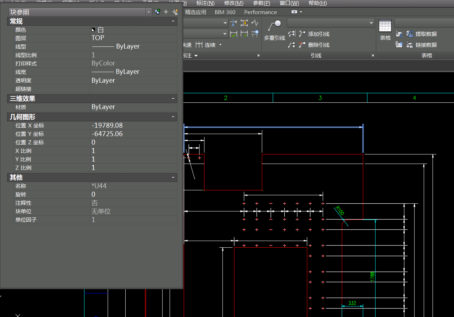
Task: Collapse the 几何图形 section
Action: pyautogui.click(x=173, y=117)
